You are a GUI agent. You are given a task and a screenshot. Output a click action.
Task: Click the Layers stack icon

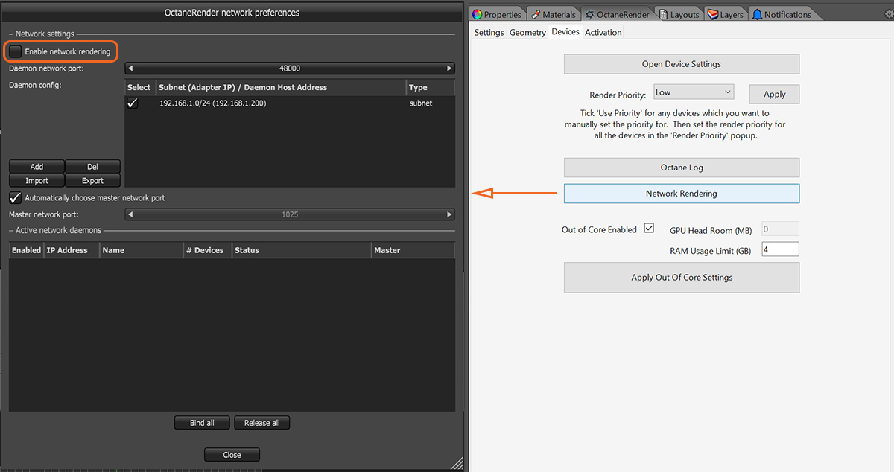[713, 14]
